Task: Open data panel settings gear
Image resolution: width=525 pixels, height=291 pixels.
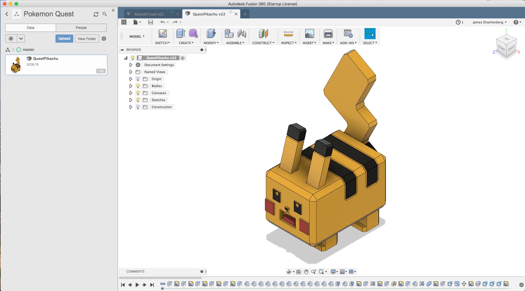Action: (104, 39)
